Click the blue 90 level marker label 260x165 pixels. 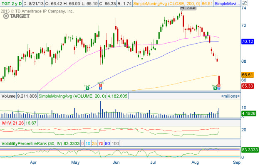[107, 143]
